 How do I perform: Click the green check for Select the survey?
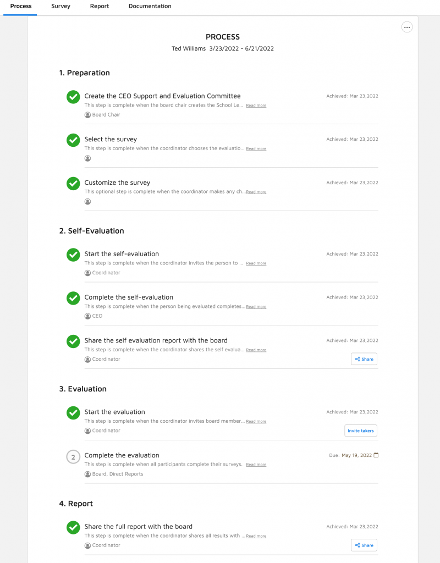point(73,140)
